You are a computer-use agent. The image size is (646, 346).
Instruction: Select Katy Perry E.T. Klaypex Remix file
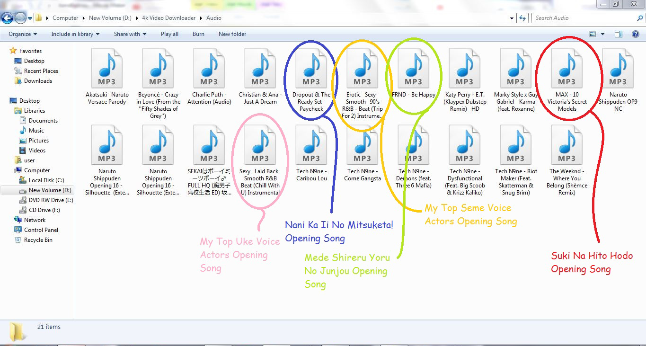point(465,80)
